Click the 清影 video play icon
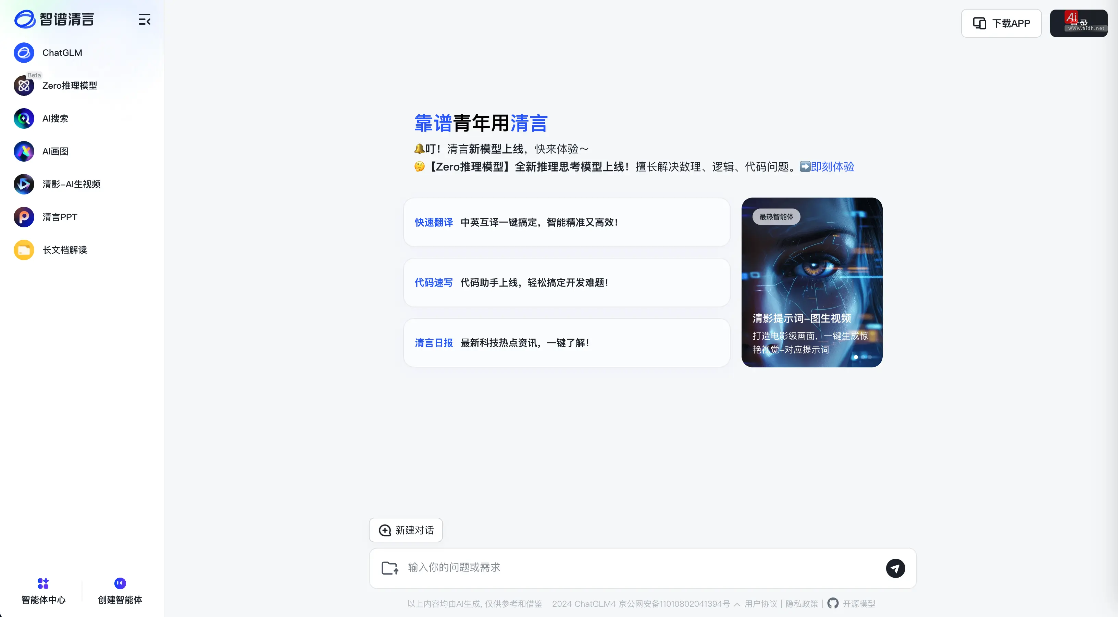The height and width of the screenshot is (617, 1118). pyautogui.click(x=24, y=185)
